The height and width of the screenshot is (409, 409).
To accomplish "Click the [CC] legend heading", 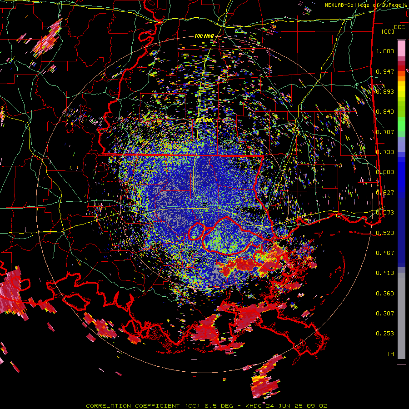I will tap(388, 31).
